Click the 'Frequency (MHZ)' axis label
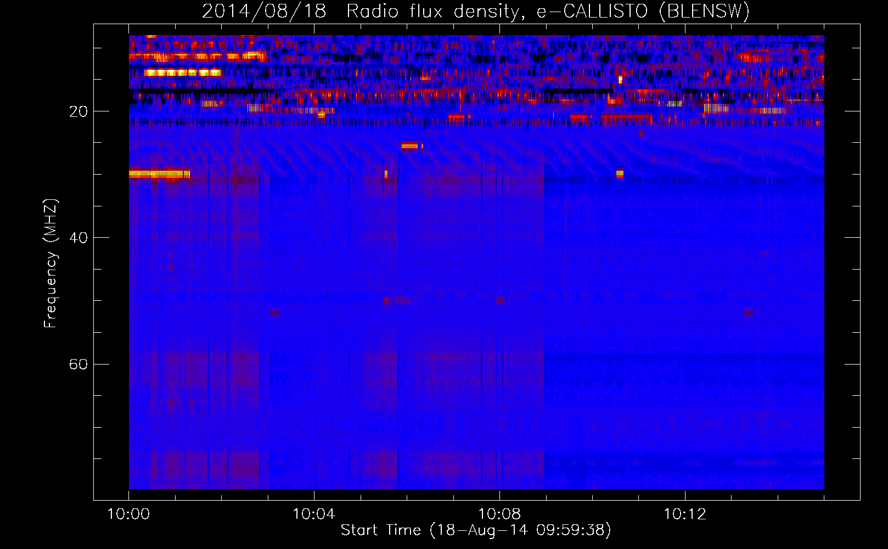888x549 pixels. pos(50,264)
